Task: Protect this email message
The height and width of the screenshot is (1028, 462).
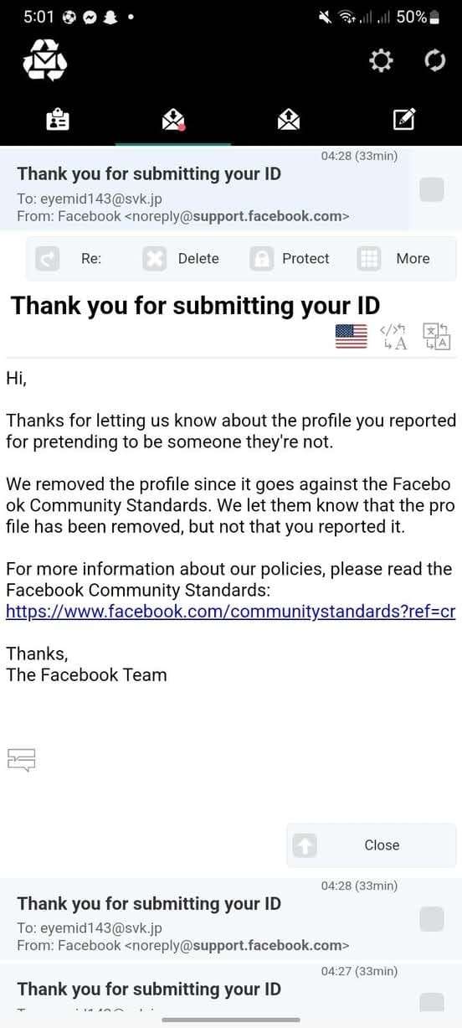Action: point(290,259)
